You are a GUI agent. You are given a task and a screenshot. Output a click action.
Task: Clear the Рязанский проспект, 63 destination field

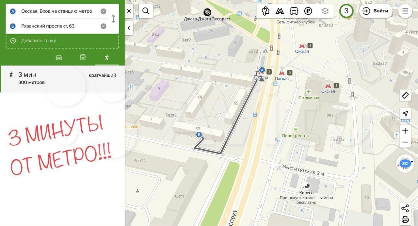coord(104,26)
